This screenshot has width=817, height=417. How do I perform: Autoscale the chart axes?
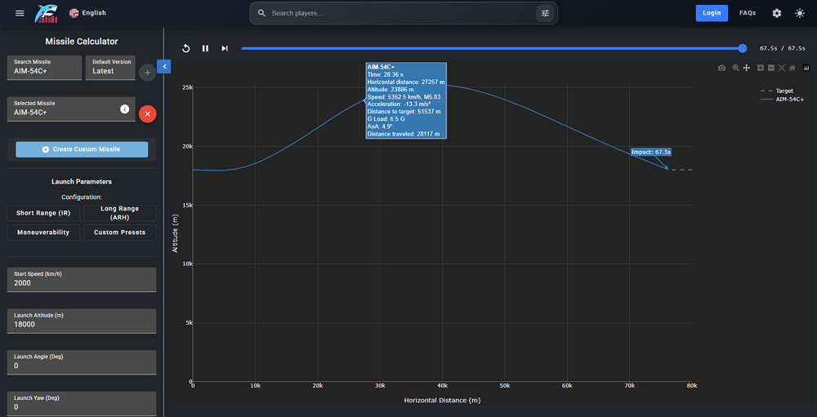[782, 68]
